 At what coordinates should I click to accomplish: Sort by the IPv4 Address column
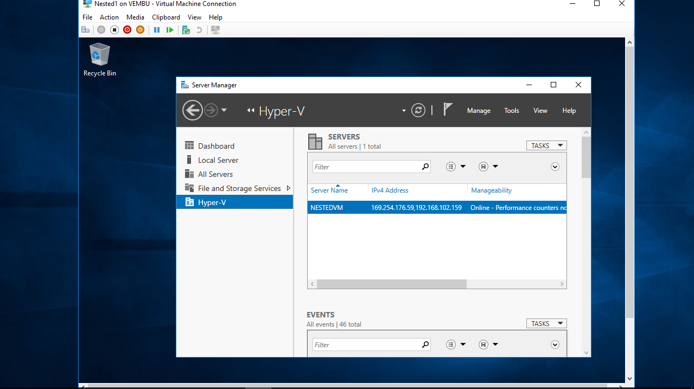(390, 190)
